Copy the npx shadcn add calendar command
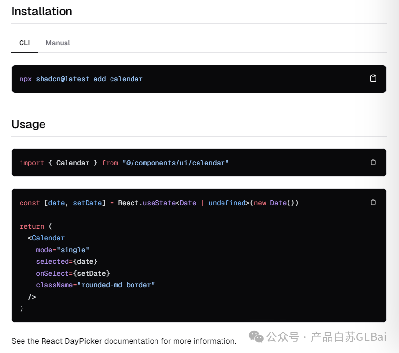 tap(373, 78)
